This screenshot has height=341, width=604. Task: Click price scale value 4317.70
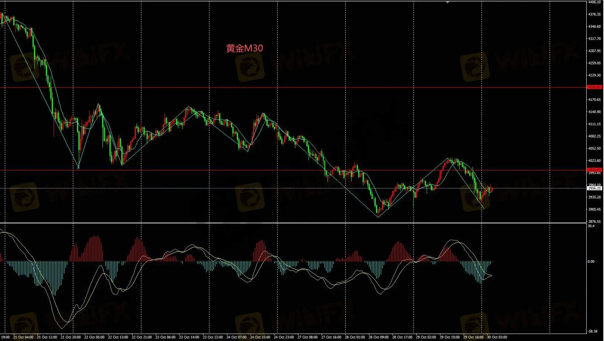pyautogui.click(x=594, y=39)
